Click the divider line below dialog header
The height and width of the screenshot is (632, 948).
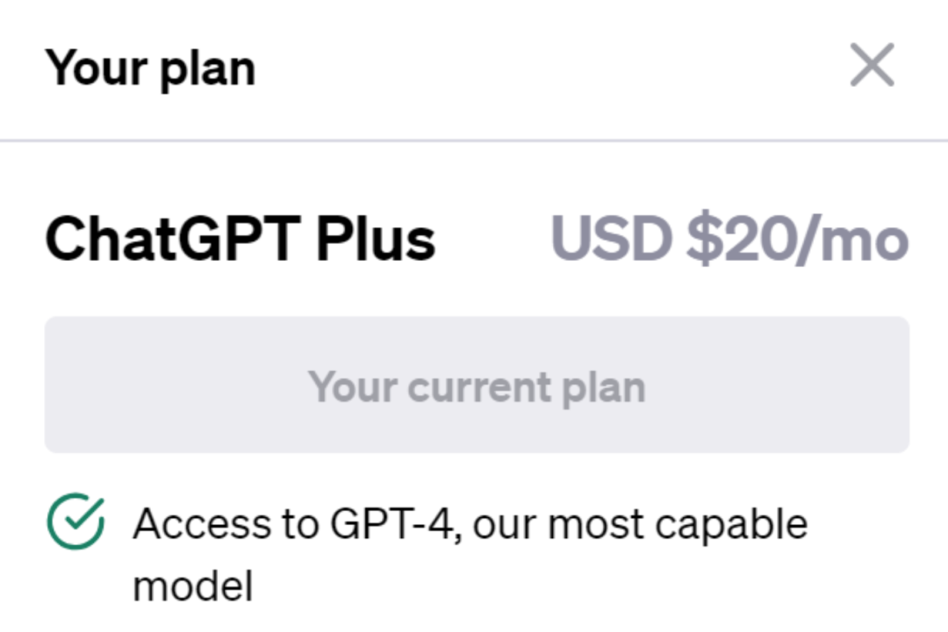point(474,140)
